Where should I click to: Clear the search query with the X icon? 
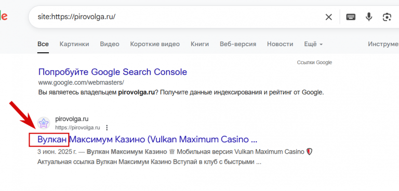pyautogui.click(x=329, y=17)
